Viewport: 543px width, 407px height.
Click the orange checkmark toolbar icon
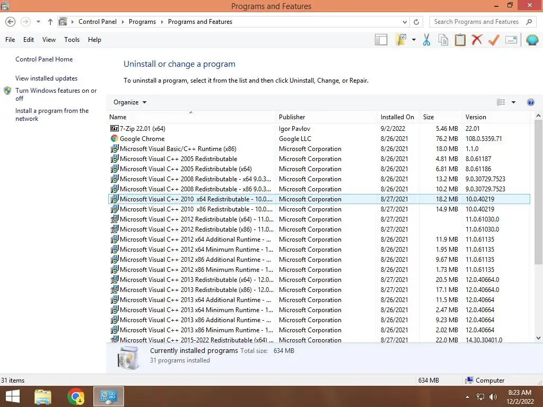tap(494, 40)
